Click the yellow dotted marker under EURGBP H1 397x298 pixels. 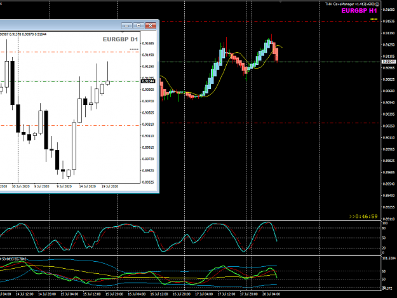point(374,19)
